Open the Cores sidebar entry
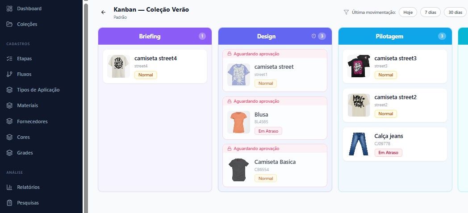Screen dimensions: 468x213 point(23,137)
